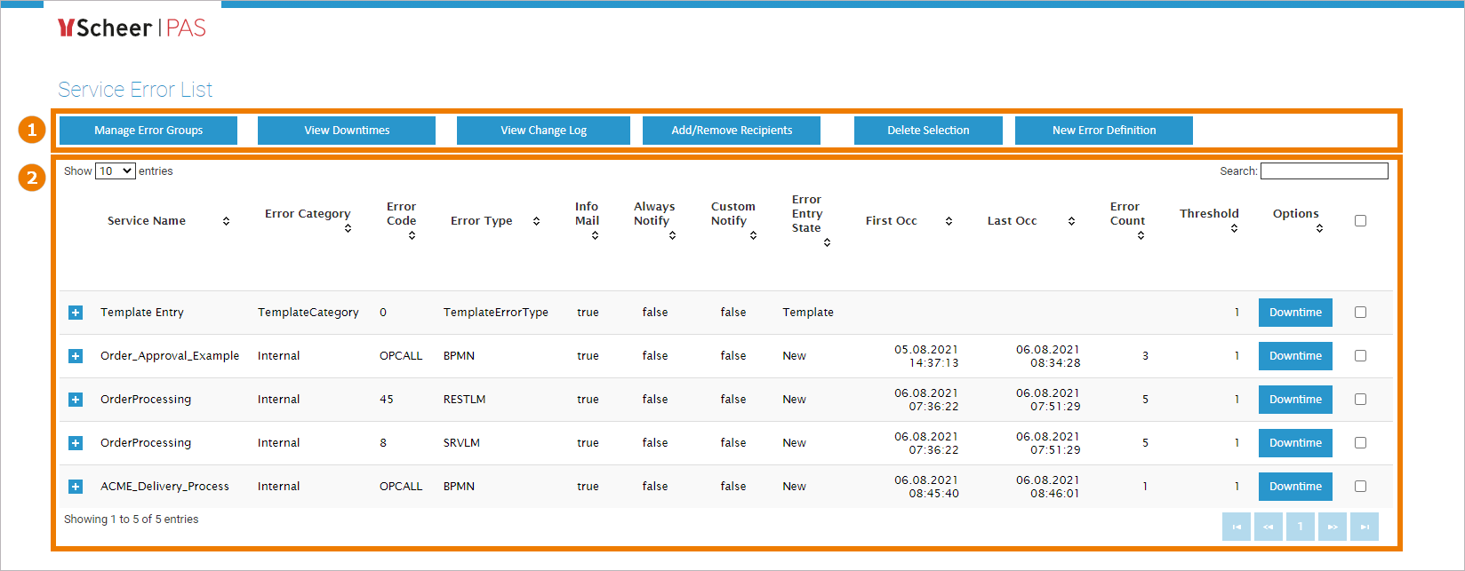The width and height of the screenshot is (1465, 571).
Task: Sort by Last Occ column arrows
Action: coord(1071,221)
